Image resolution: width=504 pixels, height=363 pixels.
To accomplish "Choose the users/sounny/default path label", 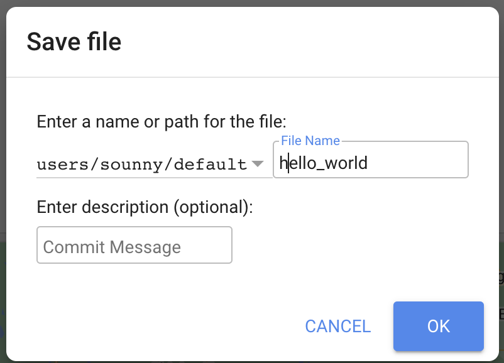I will pos(141,163).
